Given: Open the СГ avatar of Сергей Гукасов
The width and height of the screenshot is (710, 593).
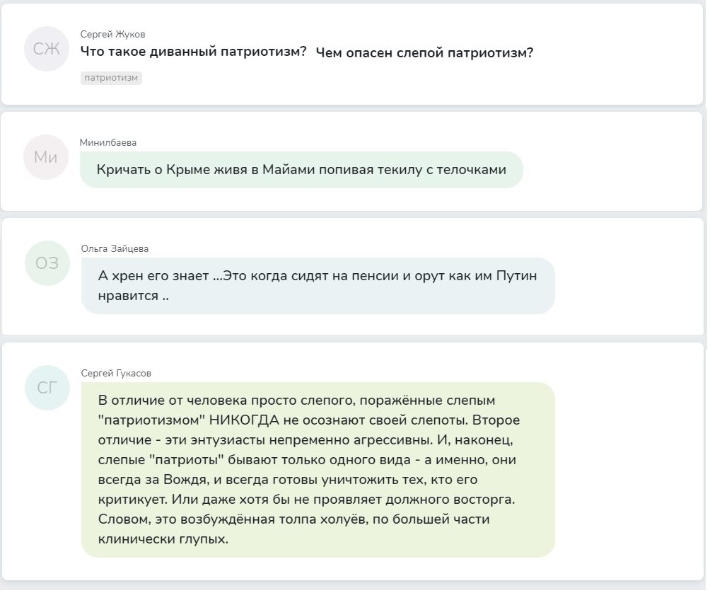Looking at the screenshot, I should (47, 388).
